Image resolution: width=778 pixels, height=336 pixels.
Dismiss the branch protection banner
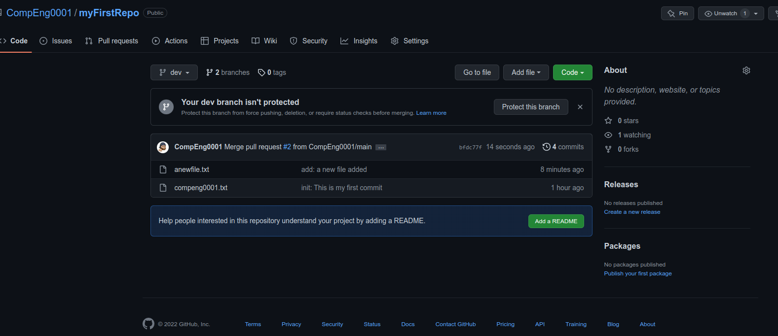click(580, 107)
